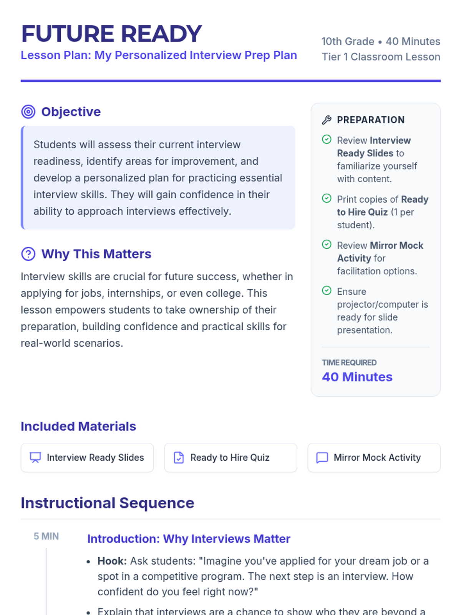Toggle the check for Review Mirror Mock Activity
461x615 pixels.
coord(327,244)
